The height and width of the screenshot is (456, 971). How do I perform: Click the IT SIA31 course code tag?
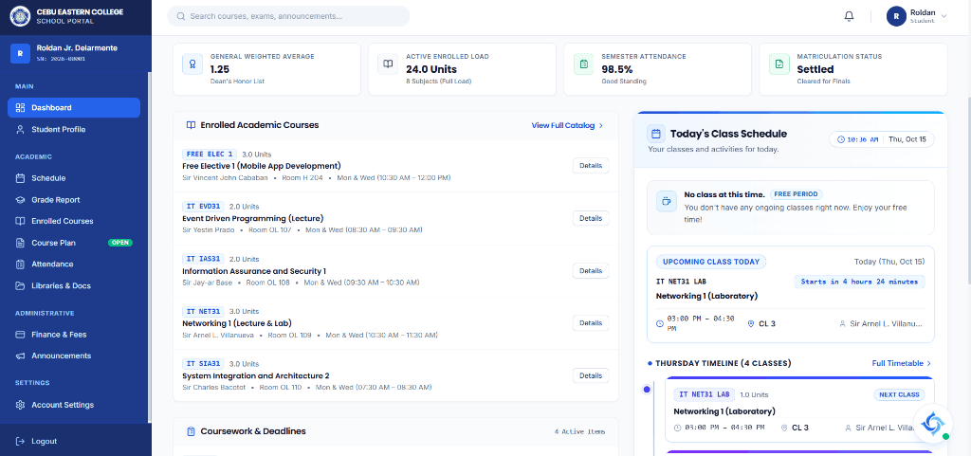click(x=203, y=363)
